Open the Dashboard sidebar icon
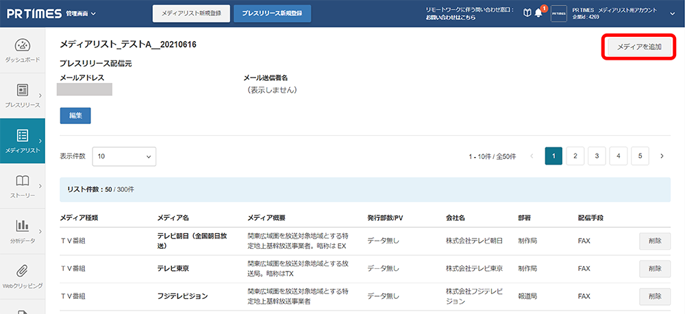This screenshot has height=314, width=685. (x=23, y=45)
